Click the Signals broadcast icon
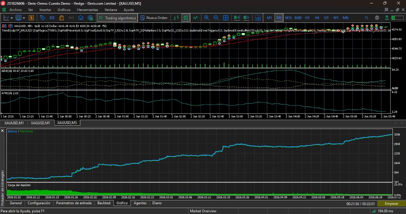Viewport: 406px width, 214px height. click(71, 18)
